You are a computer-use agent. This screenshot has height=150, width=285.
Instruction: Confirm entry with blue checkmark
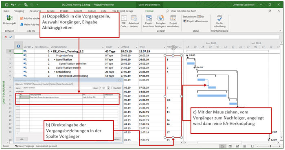tap(11, 37)
